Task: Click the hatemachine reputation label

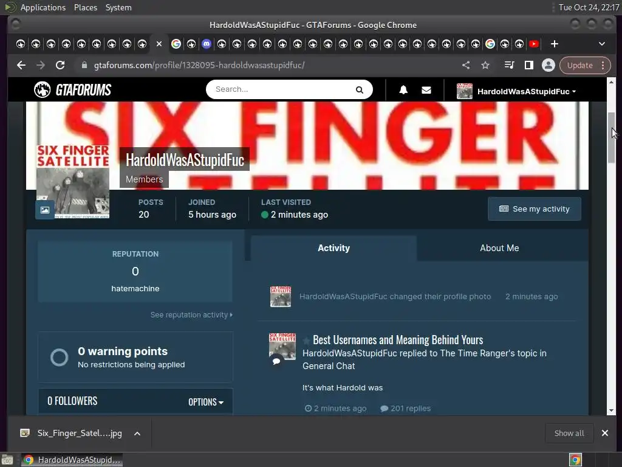Action: (x=135, y=289)
